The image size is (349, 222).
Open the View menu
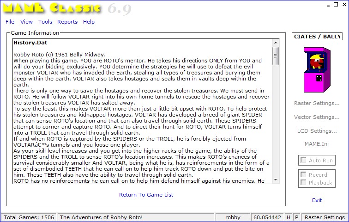pyautogui.click(x=26, y=22)
